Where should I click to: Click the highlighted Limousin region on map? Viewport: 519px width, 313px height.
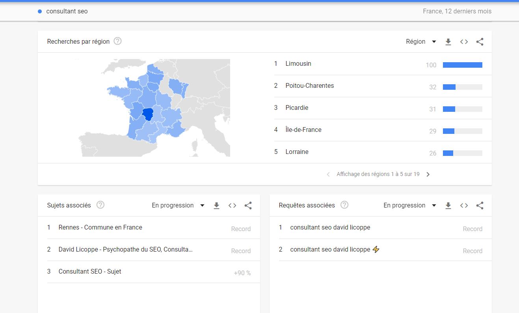pos(148,114)
